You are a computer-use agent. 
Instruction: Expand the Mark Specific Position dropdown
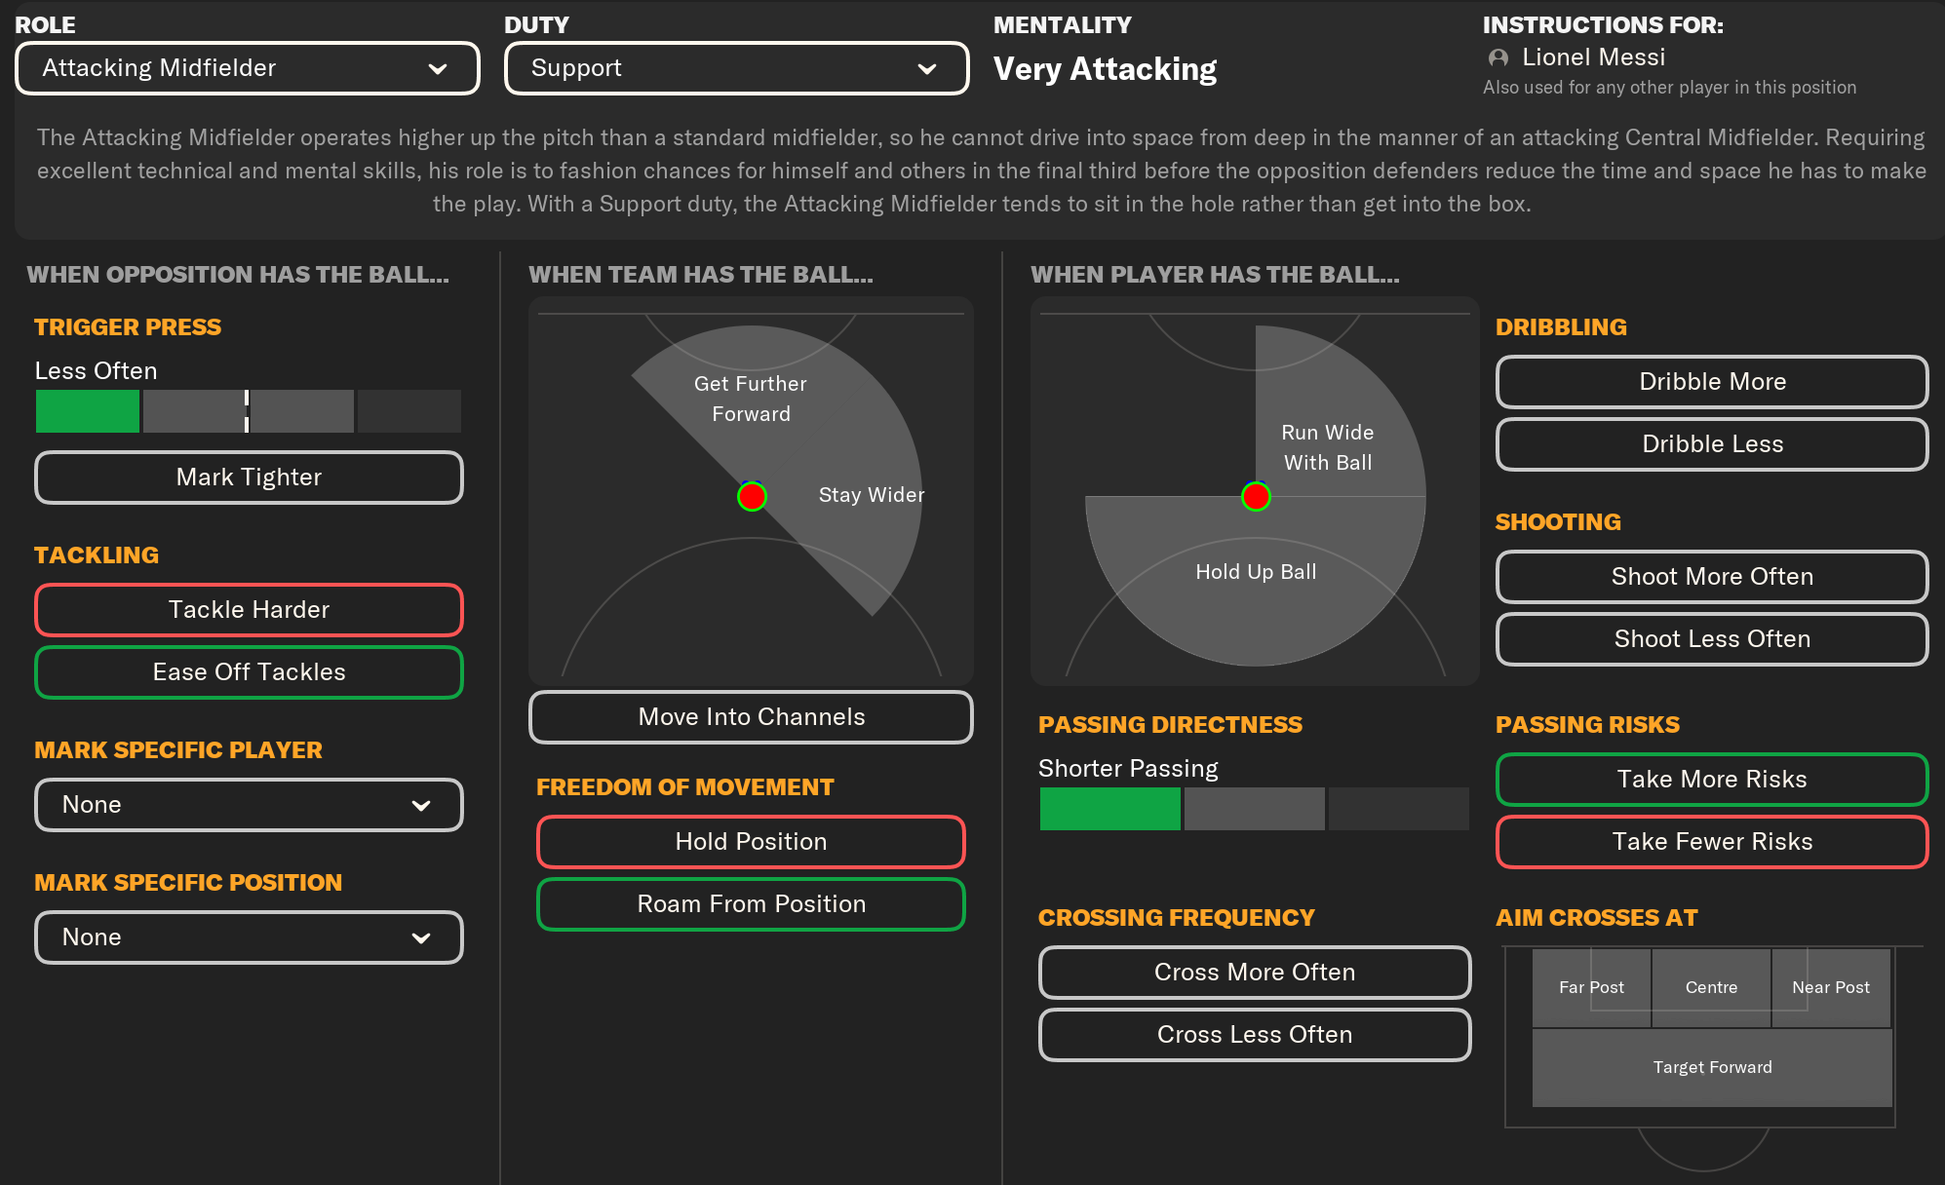tap(249, 937)
